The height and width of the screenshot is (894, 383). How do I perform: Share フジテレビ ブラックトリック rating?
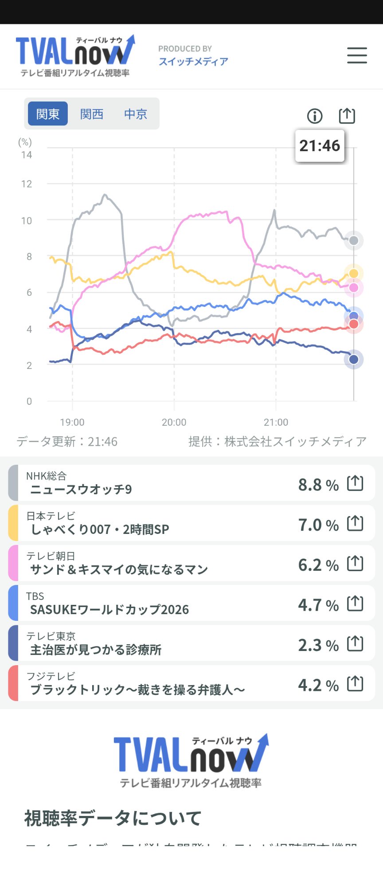click(x=355, y=683)
